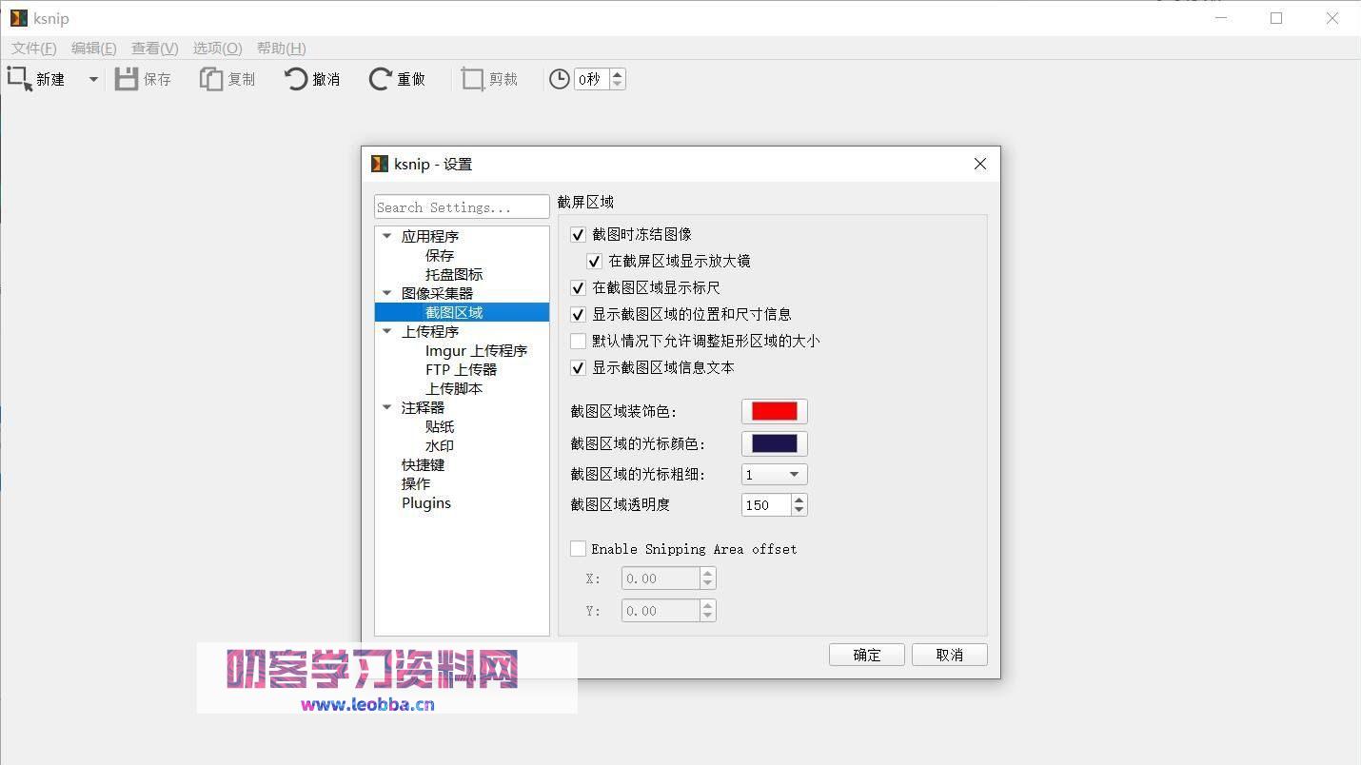Click the ksnip logo in the dialog titlebar
This screenshot has width=1361, height=765.
click(380, 163)
